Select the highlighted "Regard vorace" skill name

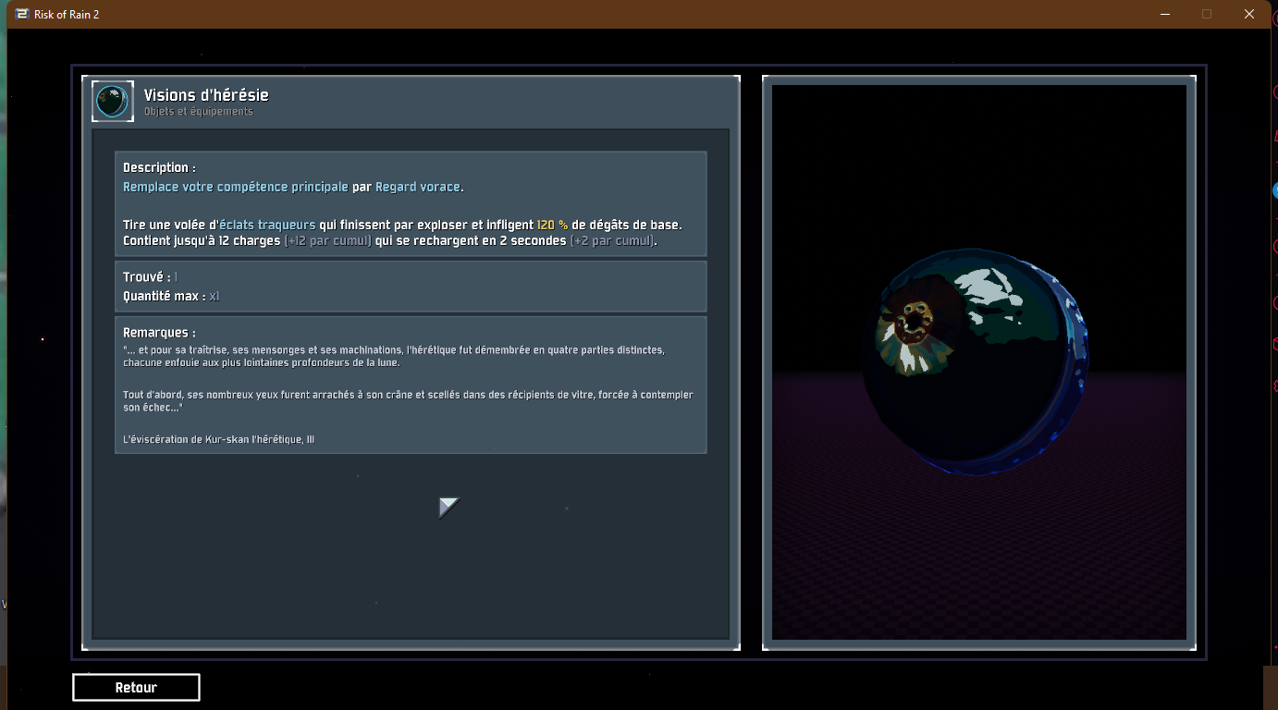417,187
